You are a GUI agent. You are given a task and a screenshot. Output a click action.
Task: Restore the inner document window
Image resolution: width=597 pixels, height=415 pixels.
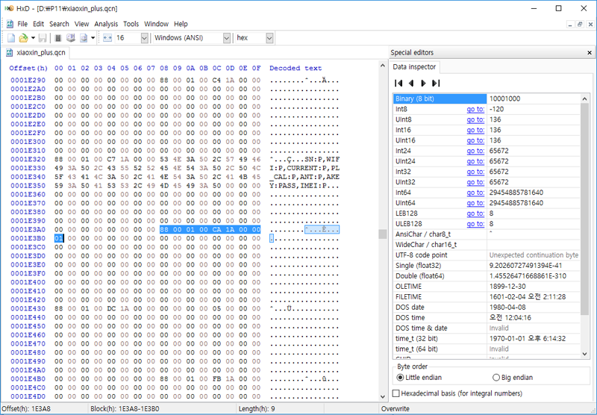(580, 25)
